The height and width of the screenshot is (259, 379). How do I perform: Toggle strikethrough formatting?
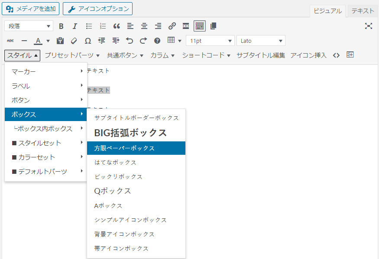click(10, 41)
